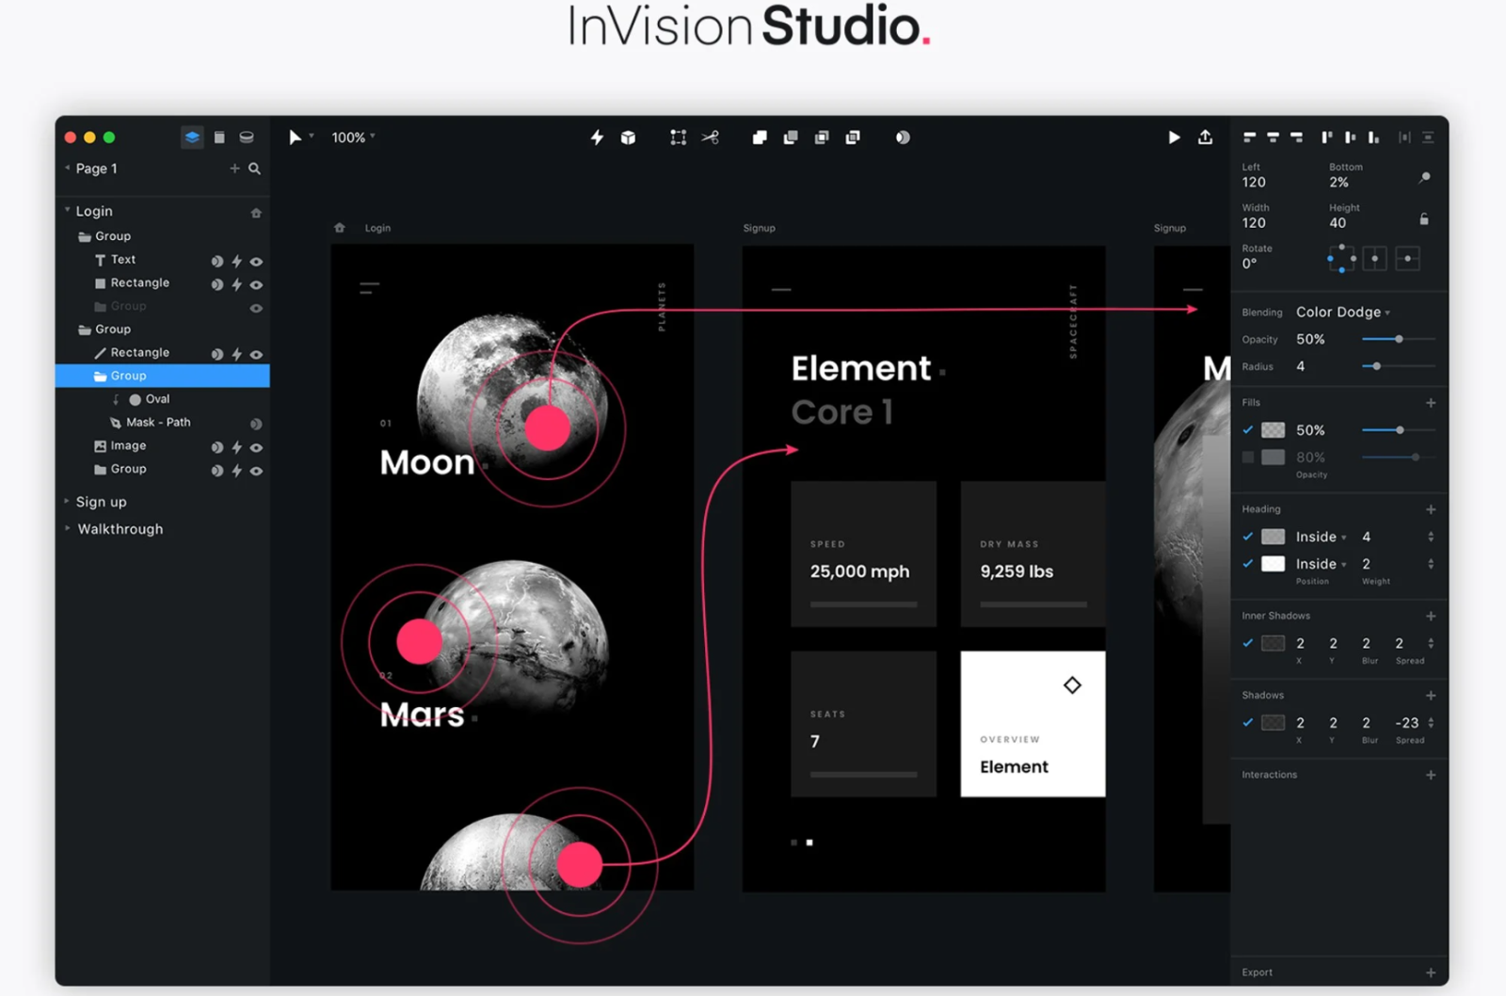The height and width of the screenshot is (996, 1506).
Task: Click the mask toolbar icon
Action: 903,137
